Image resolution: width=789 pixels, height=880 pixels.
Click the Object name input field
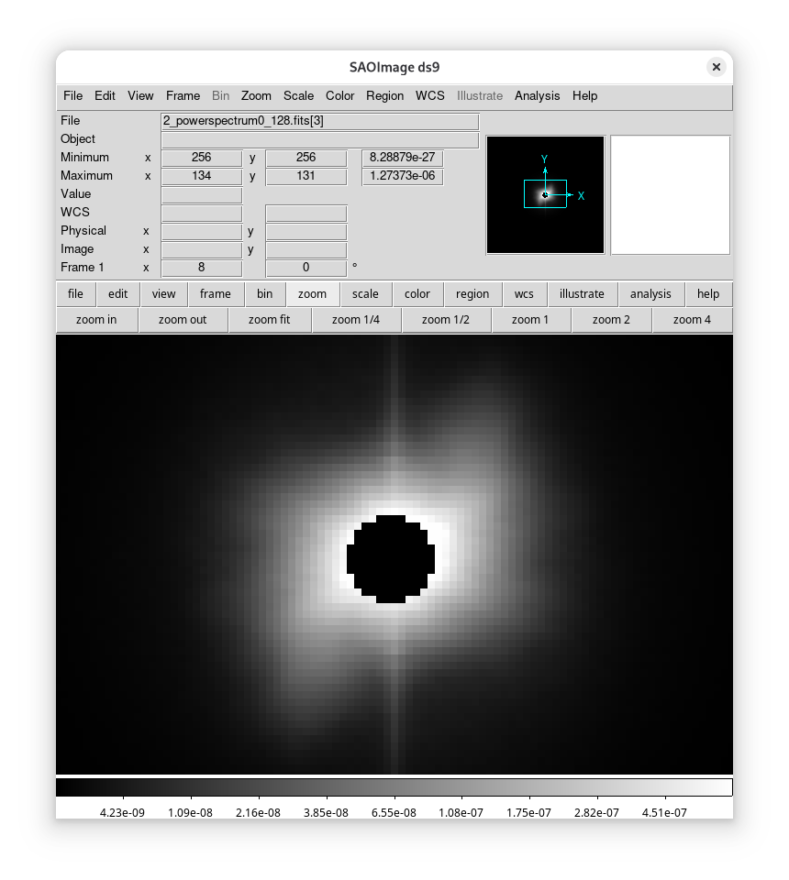click(x=319, y=139)
